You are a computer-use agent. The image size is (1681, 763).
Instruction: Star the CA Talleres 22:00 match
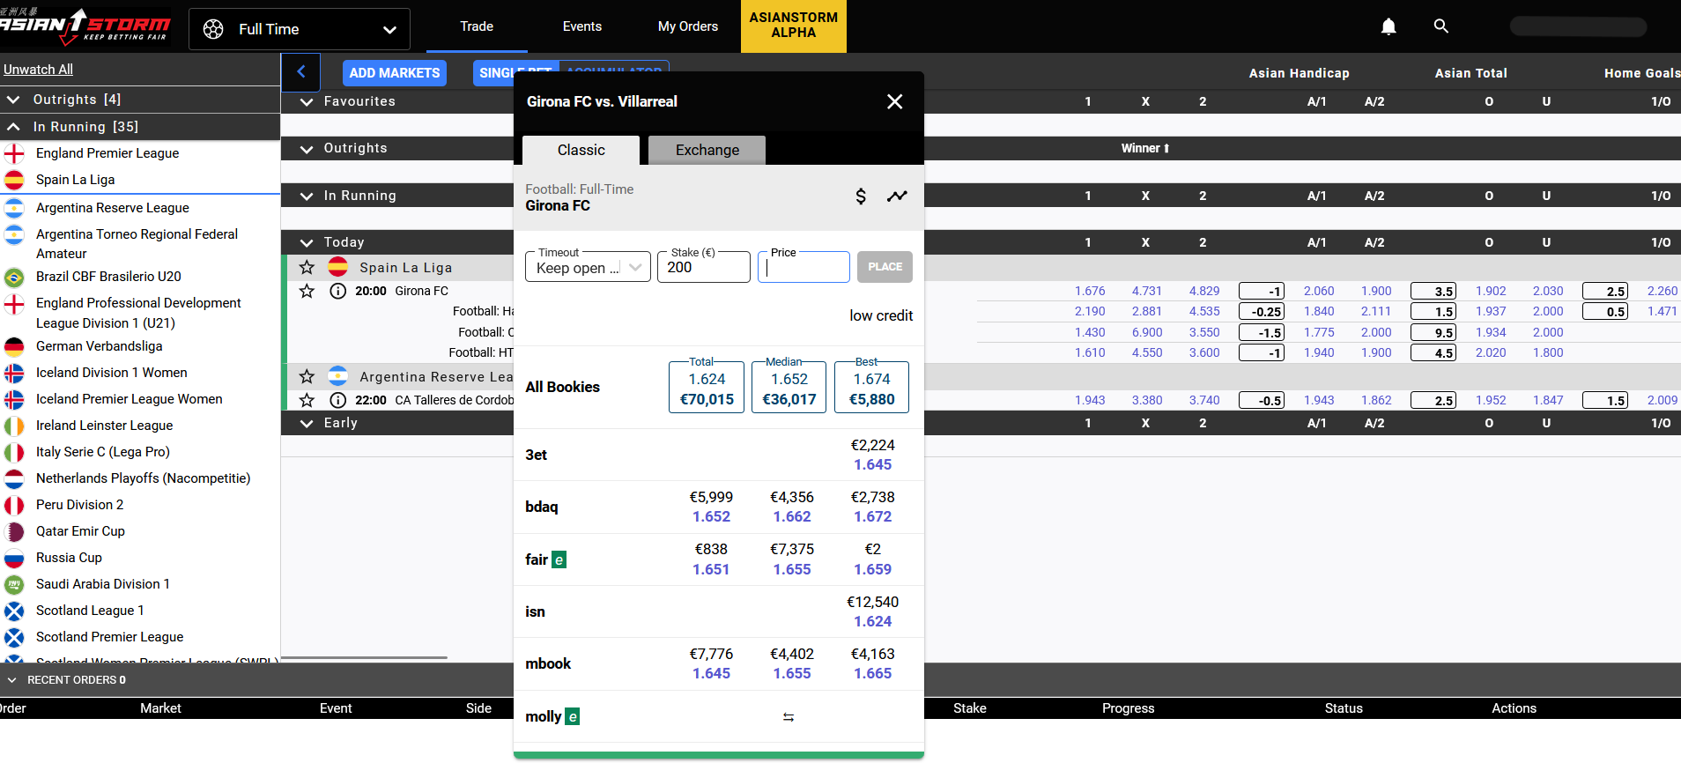tap(307, 400)
